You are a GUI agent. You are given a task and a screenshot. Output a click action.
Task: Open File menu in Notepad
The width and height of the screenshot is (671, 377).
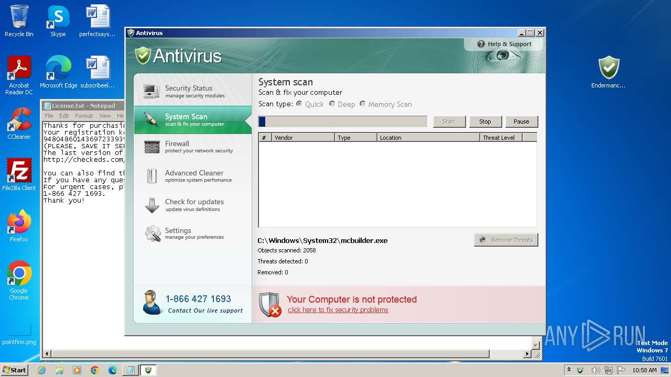tap(49, 116)
